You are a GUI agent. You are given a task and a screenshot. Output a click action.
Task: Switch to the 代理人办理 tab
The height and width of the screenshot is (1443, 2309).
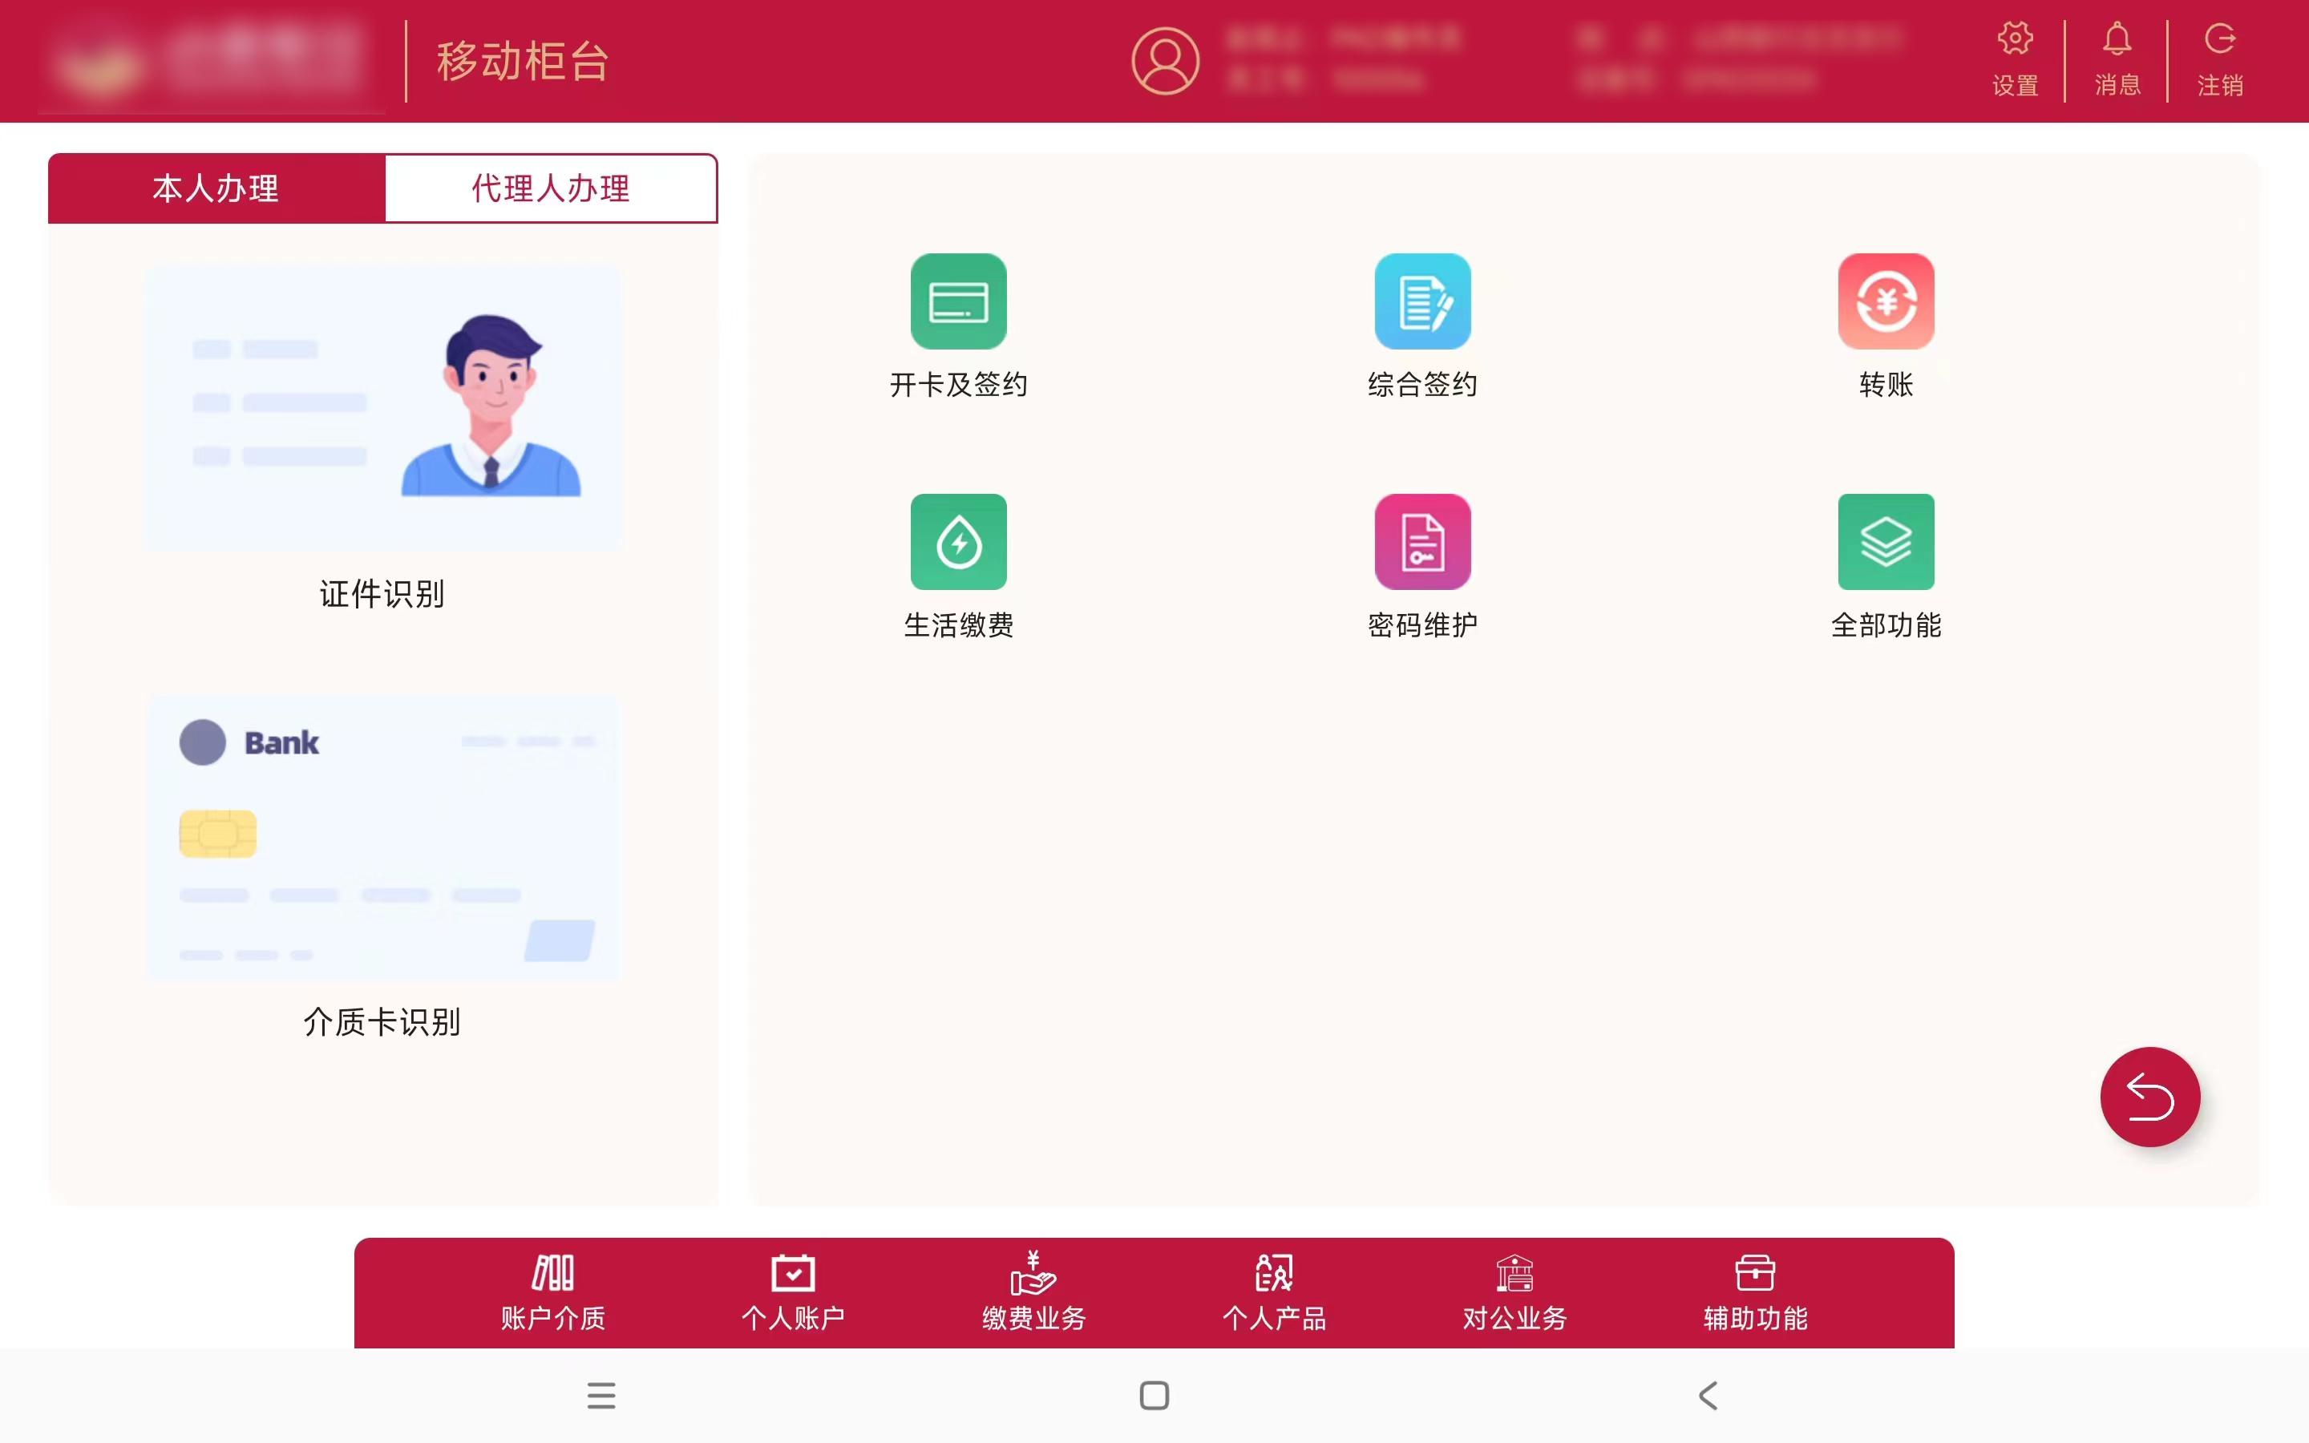(x=551, y=188)
